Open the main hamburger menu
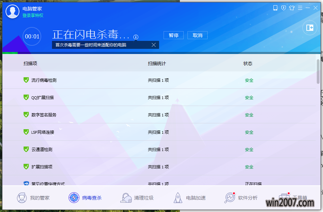323x212 pixels. (x=300, y=8)
